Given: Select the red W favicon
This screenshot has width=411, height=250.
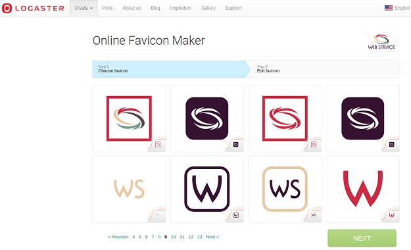Looking at the screenshot, I should (x=363, y=189).
